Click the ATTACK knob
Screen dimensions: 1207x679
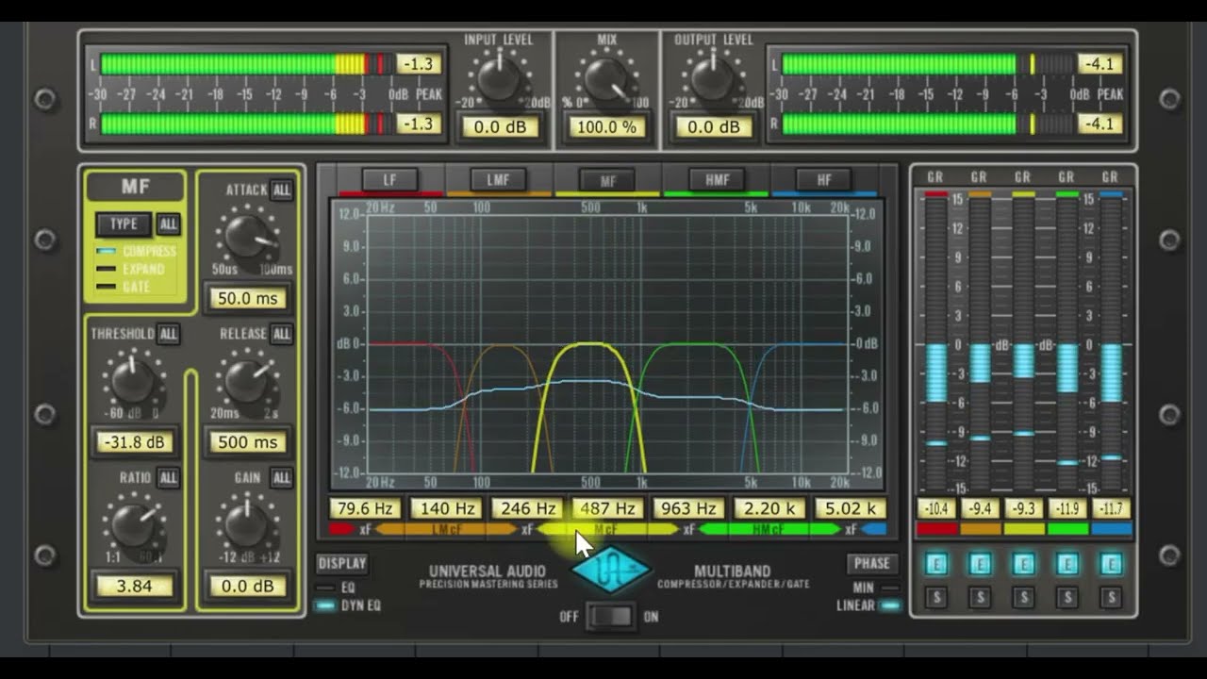coord(246,237)
